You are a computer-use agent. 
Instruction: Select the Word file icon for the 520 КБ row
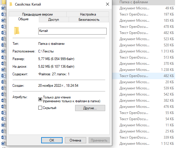(4, 45)
